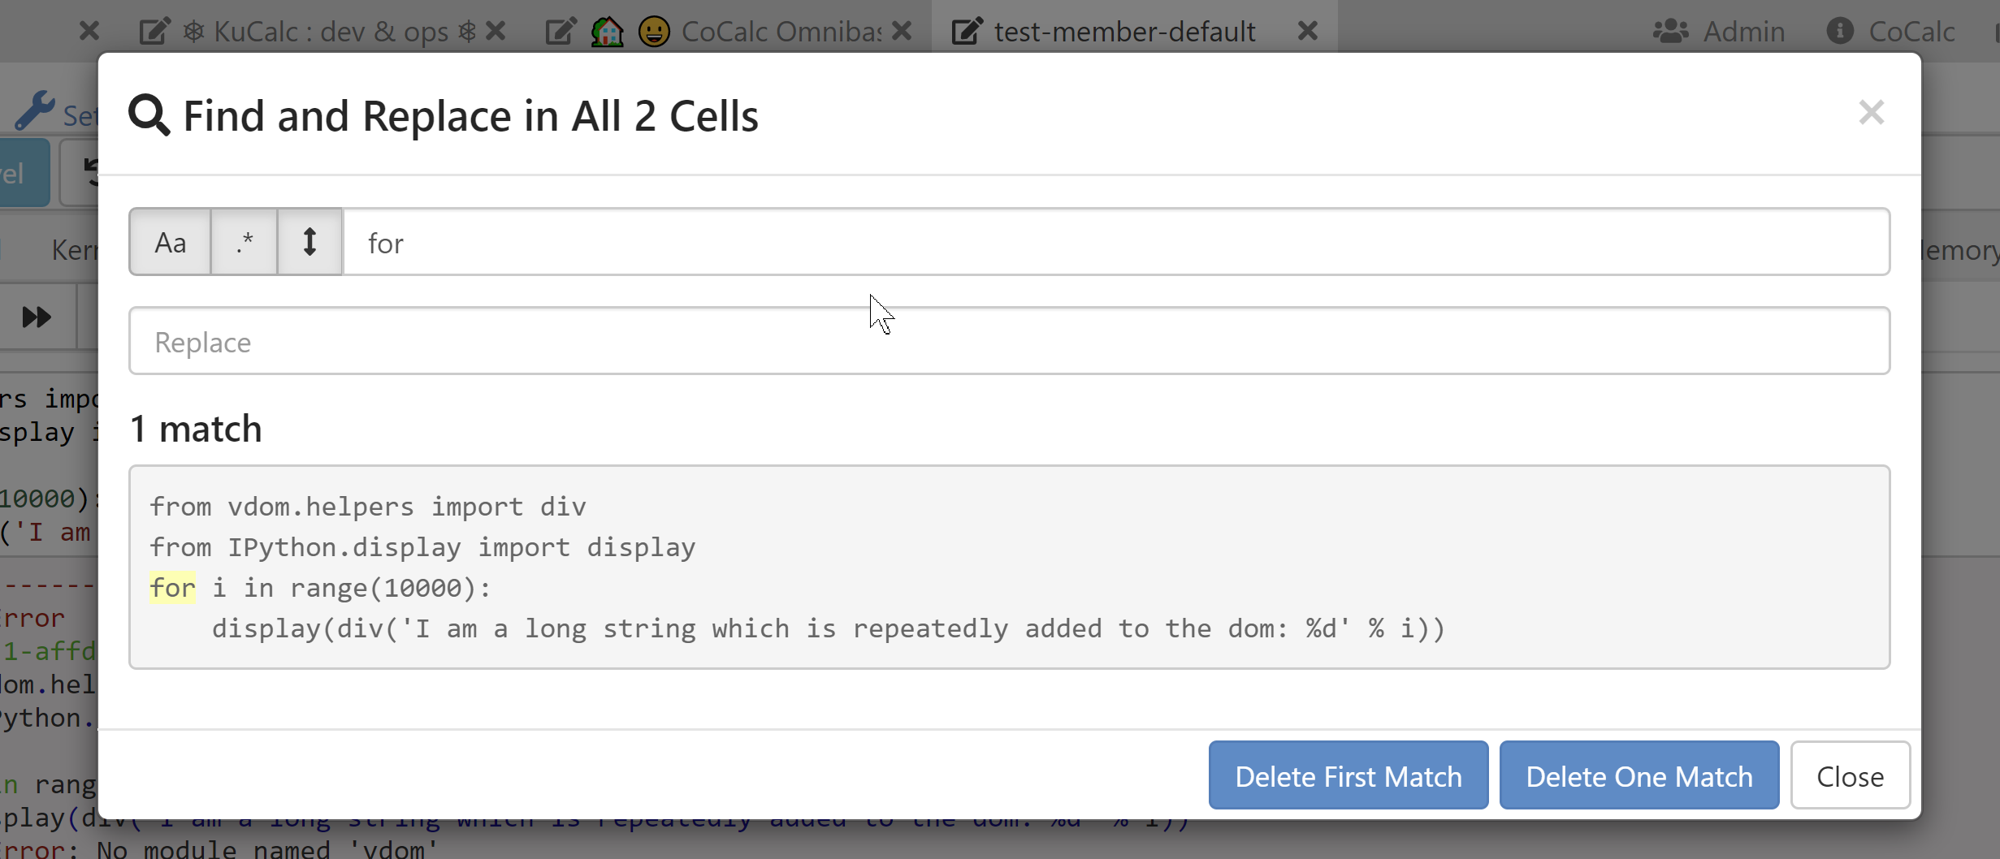Click the edit icon on test-member-default tab
This screenshot has width=2000, height=859.
tap(967, 32)
